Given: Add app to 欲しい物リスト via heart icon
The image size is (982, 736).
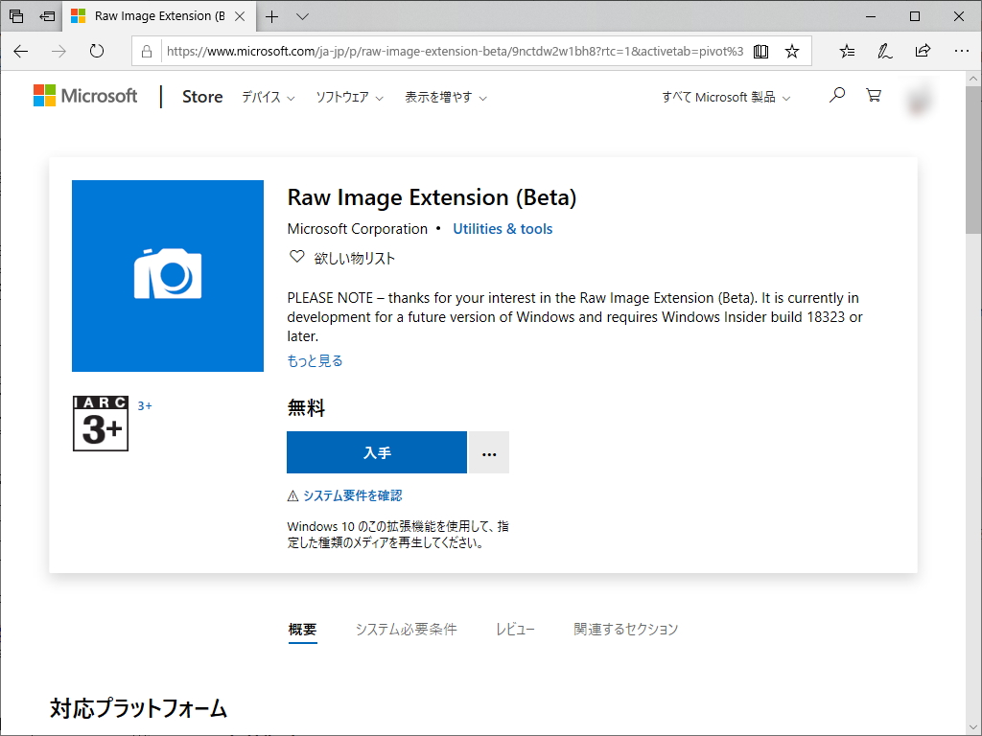Looking at the screenshot, I should click(296, 256).
